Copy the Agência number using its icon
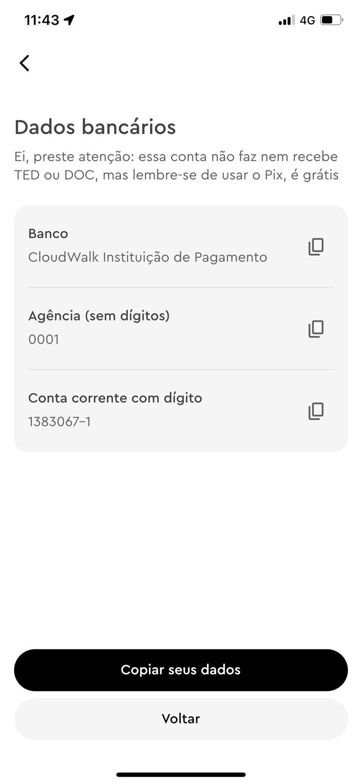The image size is (362, 784). point(316,329)
